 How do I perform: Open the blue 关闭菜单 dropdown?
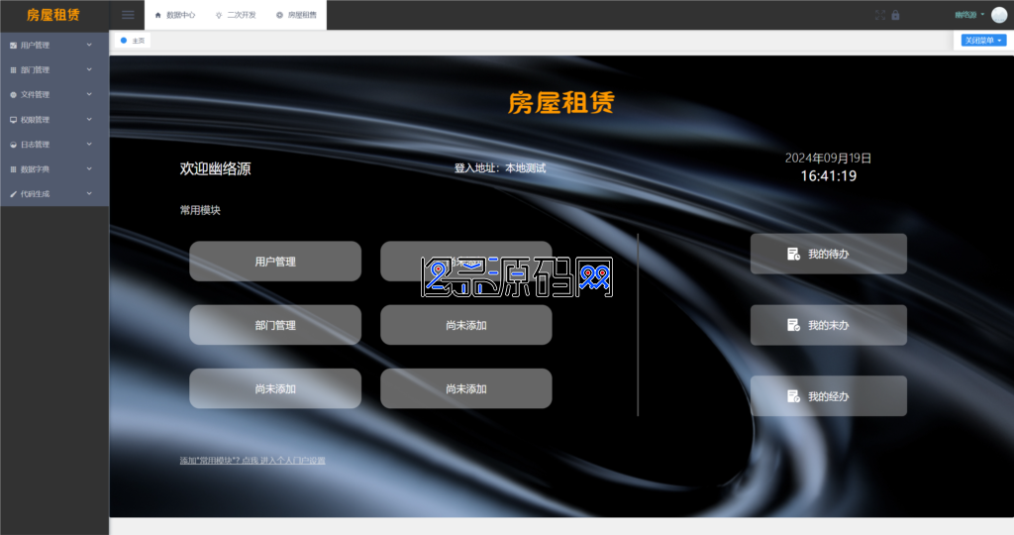[x=983, y=40]
